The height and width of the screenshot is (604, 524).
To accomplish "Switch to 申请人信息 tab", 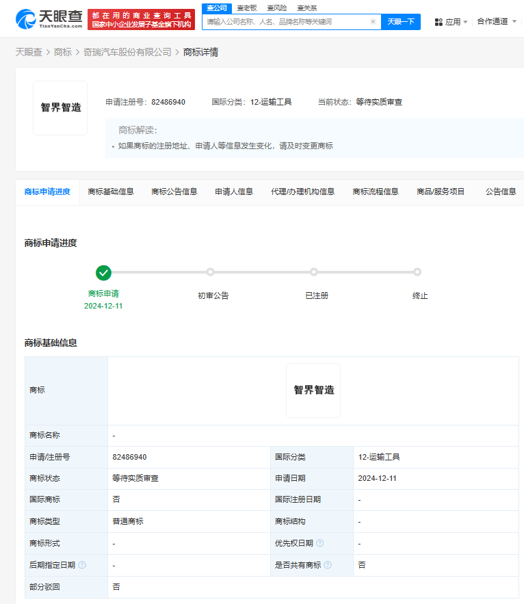I will tap(234, 192).
